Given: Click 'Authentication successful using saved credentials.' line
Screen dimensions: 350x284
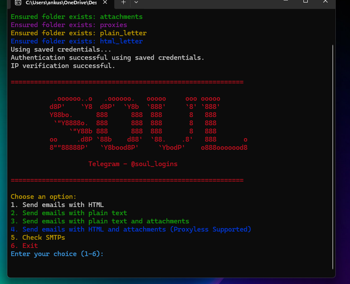Looking at the screenshot, I should (x=107, y=58).
